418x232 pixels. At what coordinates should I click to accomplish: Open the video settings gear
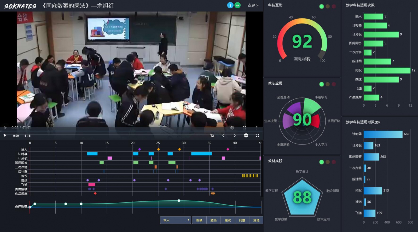tap(246, 135)
